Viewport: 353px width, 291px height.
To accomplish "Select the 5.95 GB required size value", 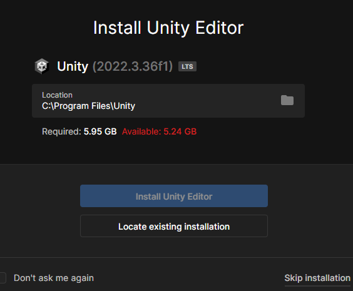I will click(100, 131).
